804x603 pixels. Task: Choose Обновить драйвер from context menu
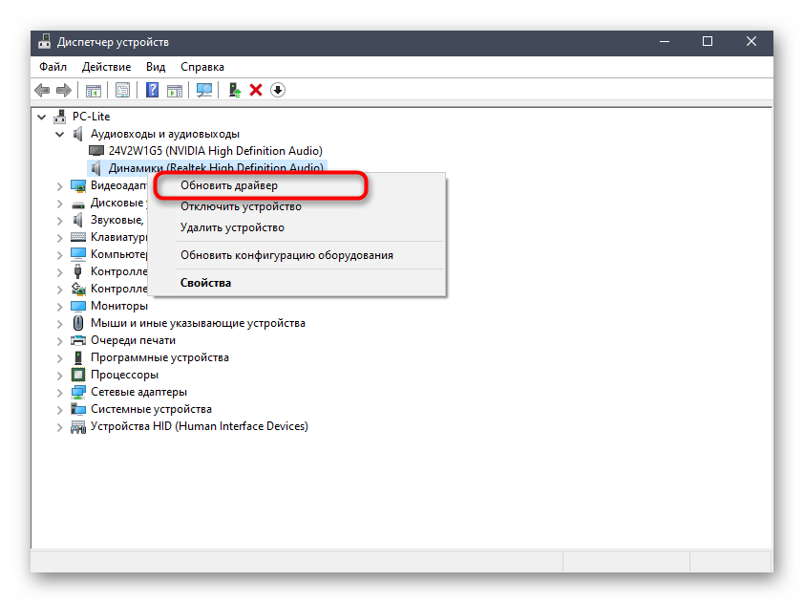[x=229, y=185]
